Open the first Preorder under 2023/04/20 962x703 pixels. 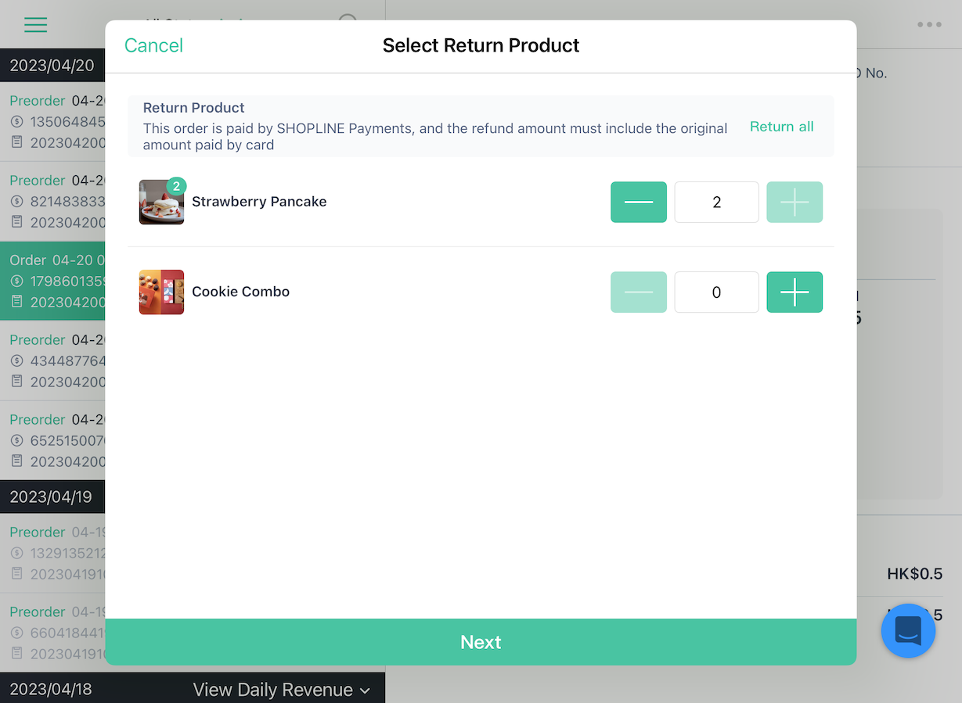coord(52,121)
